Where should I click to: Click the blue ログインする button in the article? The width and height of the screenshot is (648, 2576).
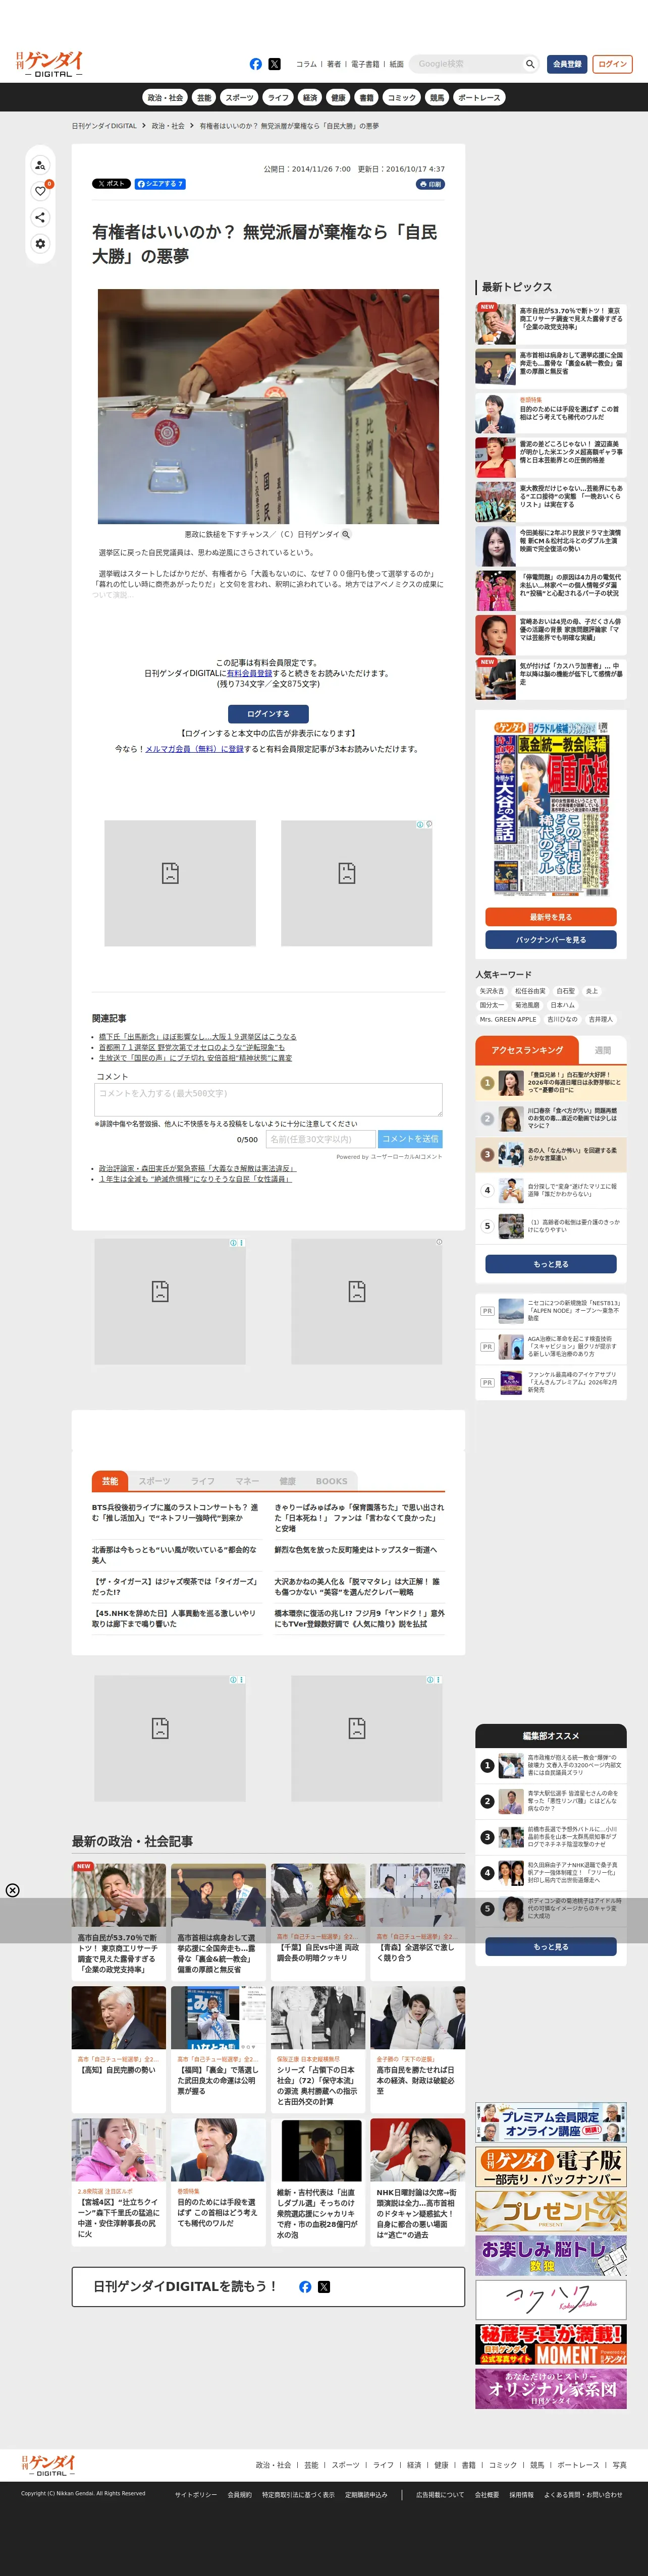click(x=268, y=714)
